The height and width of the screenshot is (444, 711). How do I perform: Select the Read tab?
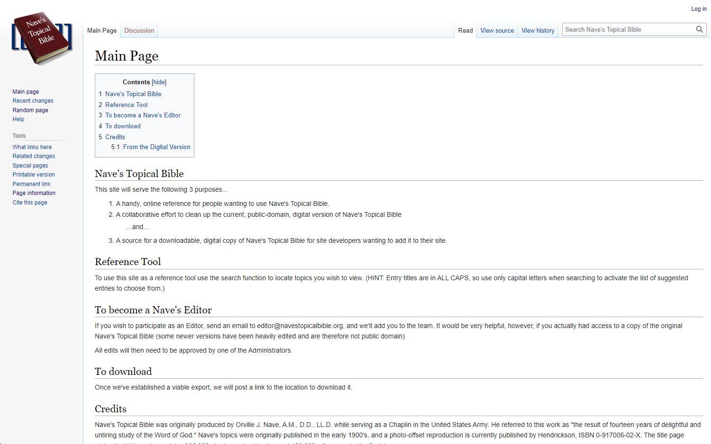[x=465, y=30]
